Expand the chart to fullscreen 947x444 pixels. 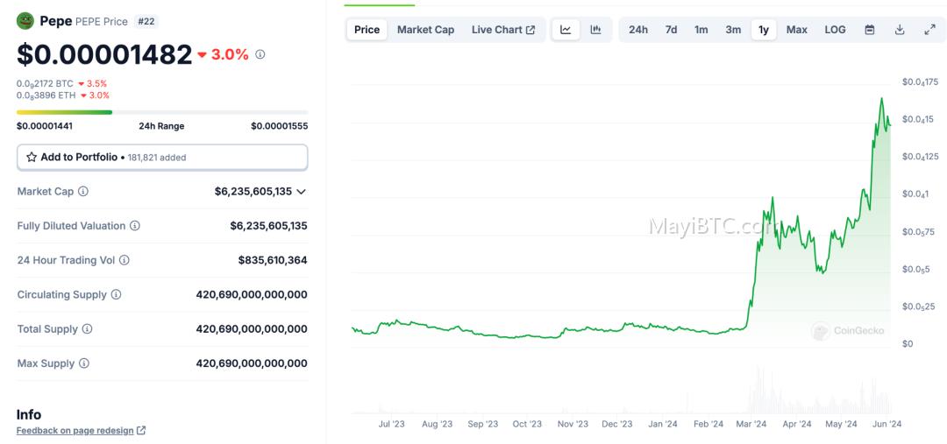[x=930, y=30]
